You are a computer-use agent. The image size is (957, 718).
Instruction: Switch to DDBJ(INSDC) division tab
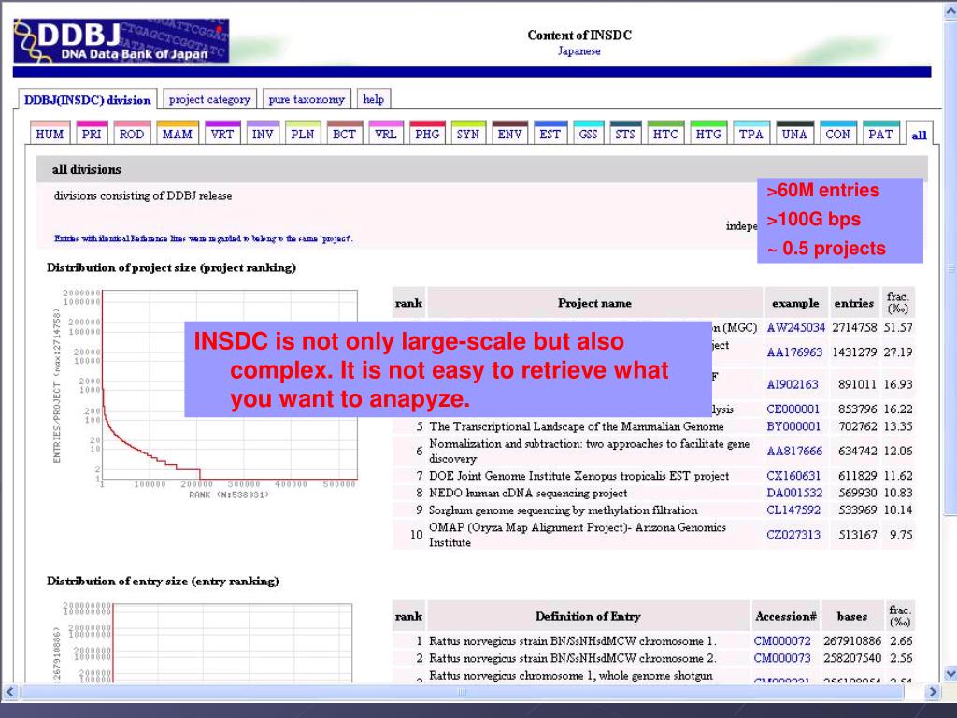pyautogui.click(x=87, y=100)
